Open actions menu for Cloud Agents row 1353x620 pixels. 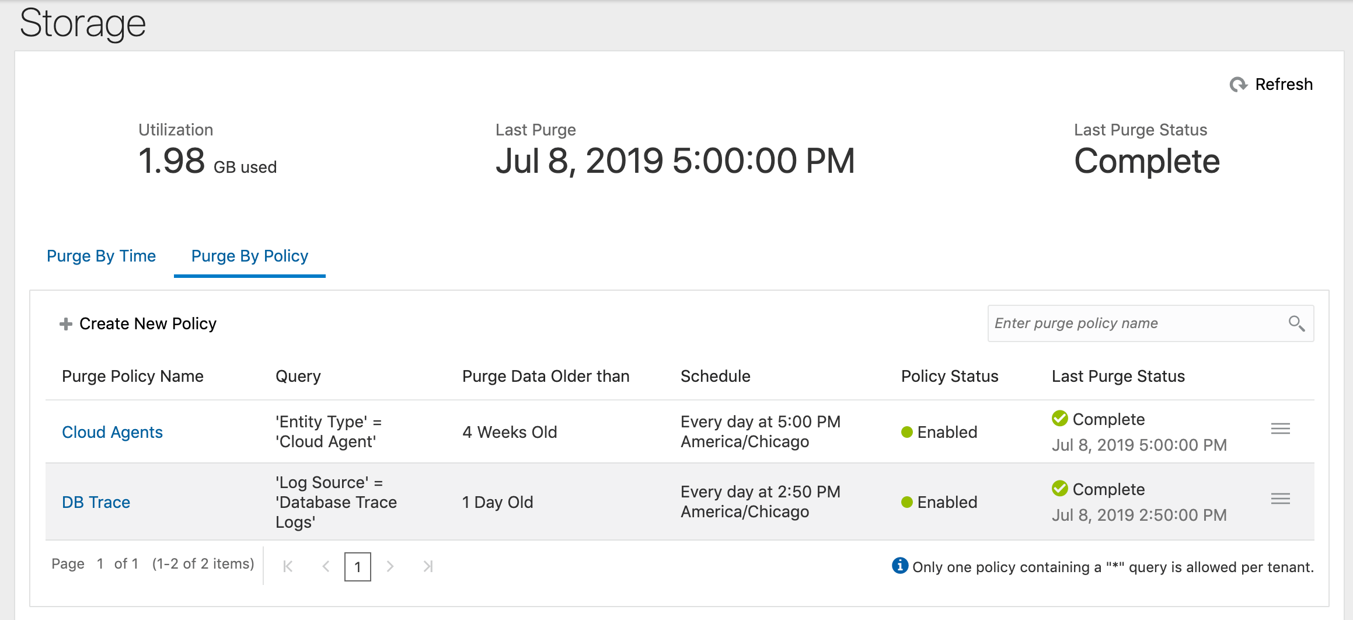pyautogui.click(x=1280, y=429)
